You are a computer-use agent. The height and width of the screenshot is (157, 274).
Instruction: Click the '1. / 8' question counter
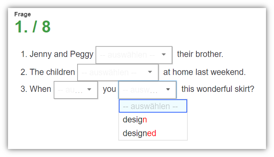click(x=33, y=27)
